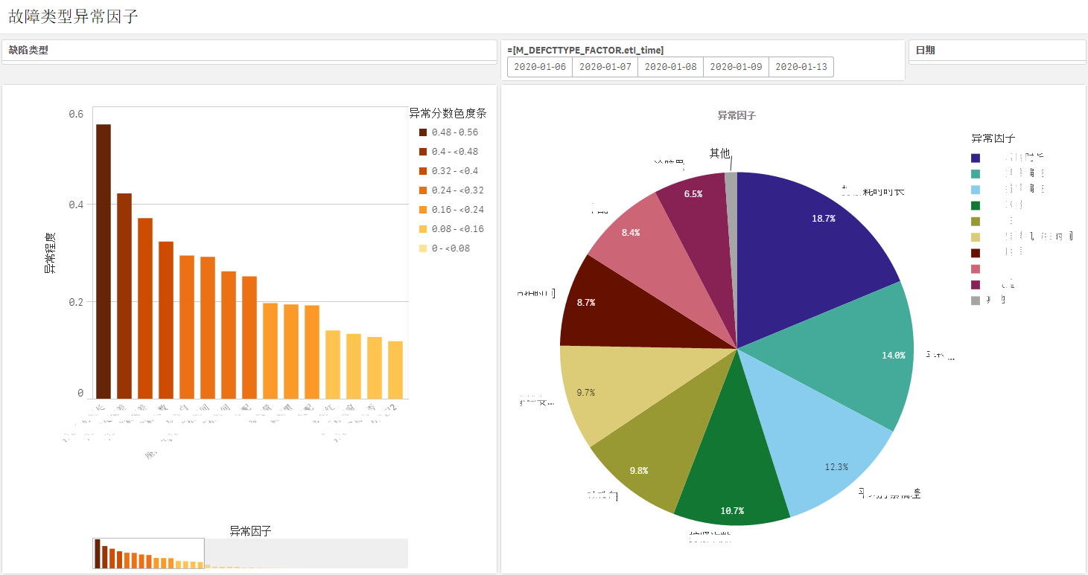
Task: Click the tallest dark brown bar
Action: (104, 260)
